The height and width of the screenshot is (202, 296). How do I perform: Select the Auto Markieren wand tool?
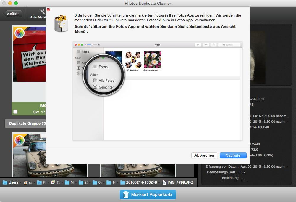pyautogui.click(x=38, y=14)
